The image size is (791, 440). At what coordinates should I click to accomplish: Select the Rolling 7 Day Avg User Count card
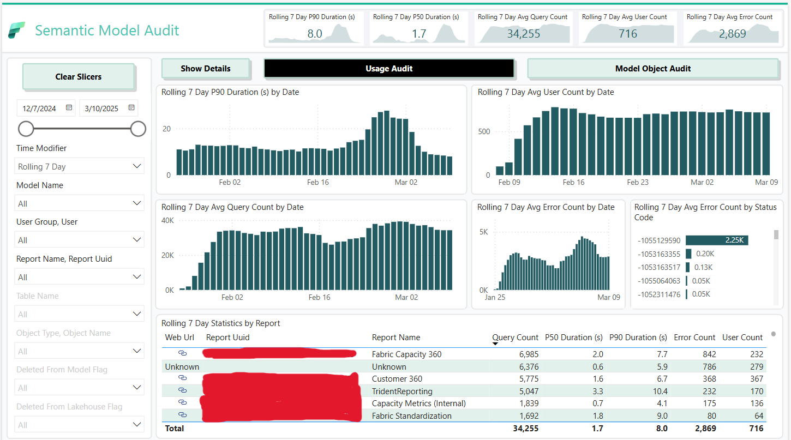[x=627, y=28]
